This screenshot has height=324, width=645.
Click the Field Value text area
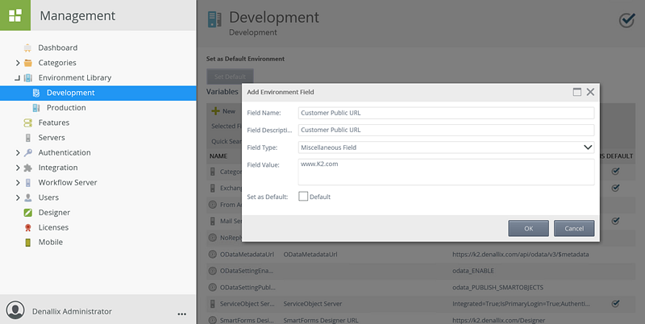coord(445,171)
